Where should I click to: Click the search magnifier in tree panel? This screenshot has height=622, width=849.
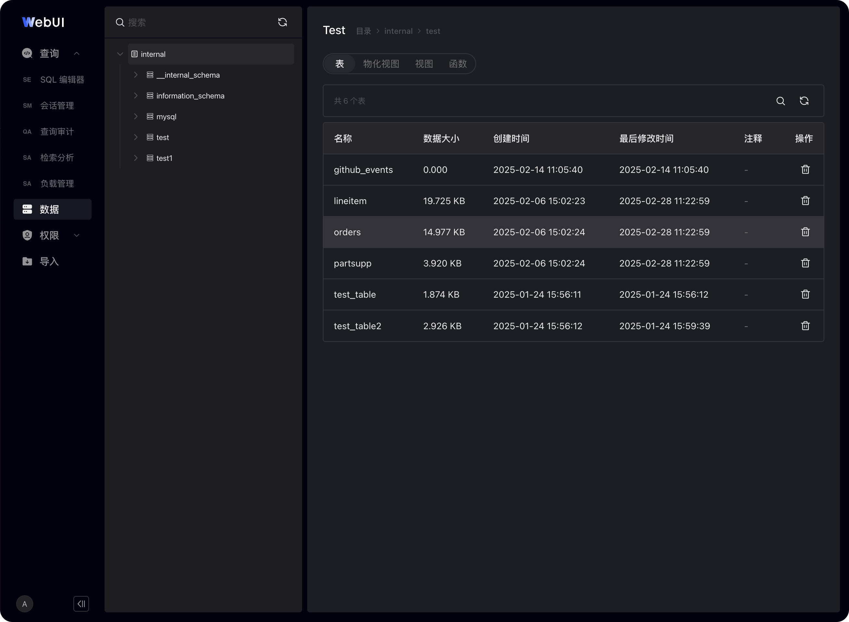(x=120, y=23)
